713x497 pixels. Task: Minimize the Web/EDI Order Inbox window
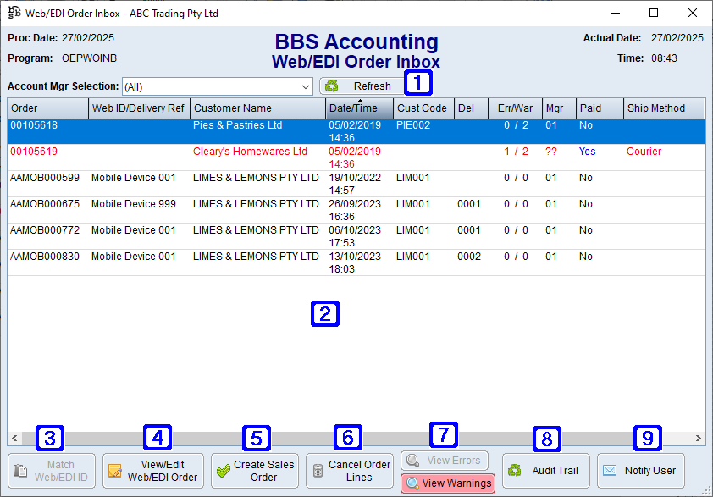[x=616, y=13]
